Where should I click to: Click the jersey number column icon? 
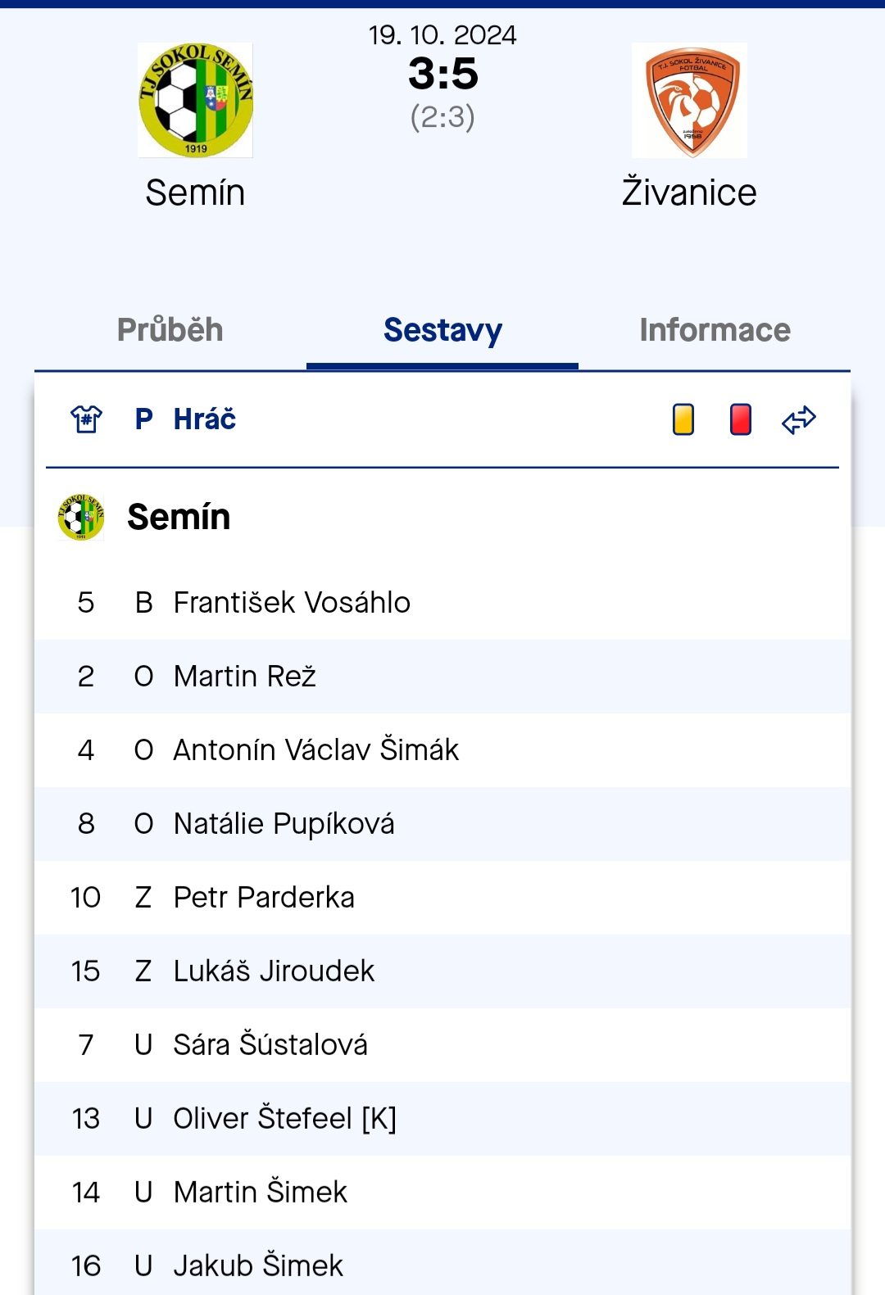point(86,419)
